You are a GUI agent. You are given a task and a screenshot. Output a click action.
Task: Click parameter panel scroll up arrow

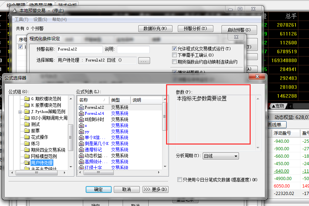258,99
